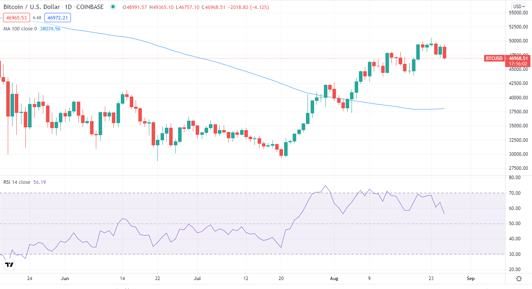Click the 40.00 RSI scale label
532x289 pixels.
click(515, 239)
